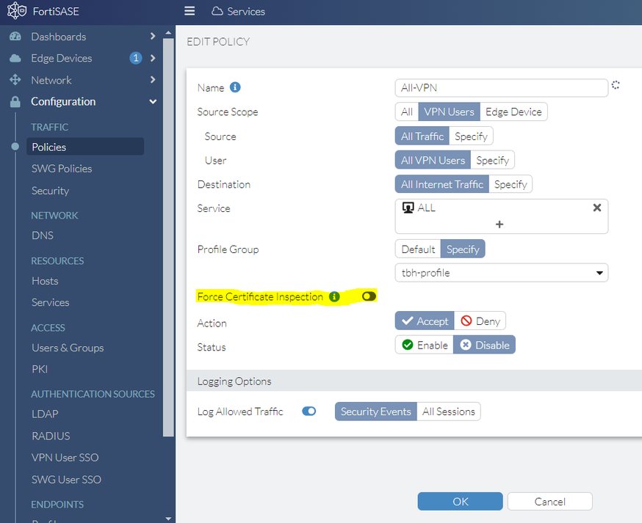Open SWG Policies in the sidebar
The image size is (642, 523).
coord(62,169)
